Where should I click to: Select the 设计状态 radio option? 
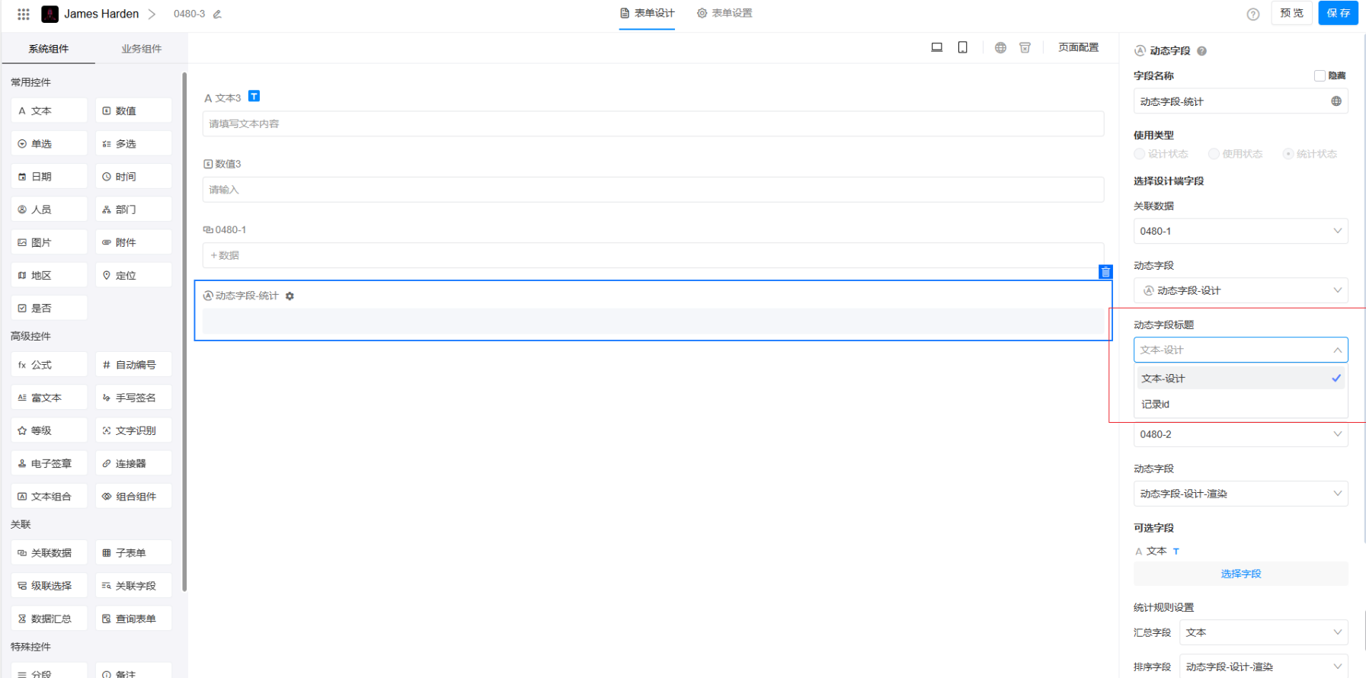1140,154
